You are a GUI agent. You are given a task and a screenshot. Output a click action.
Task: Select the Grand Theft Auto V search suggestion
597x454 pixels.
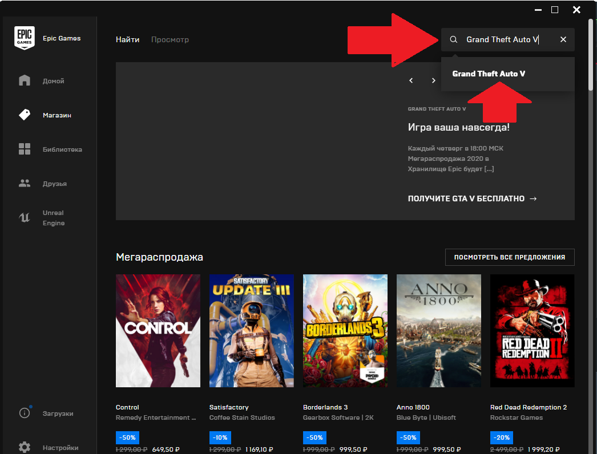489,74
